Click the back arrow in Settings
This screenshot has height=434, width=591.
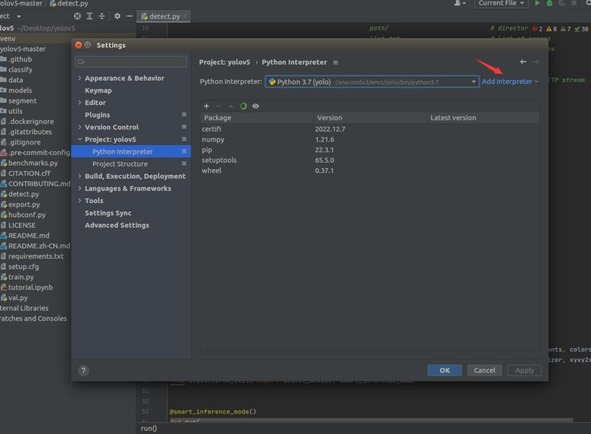click(x=523, y=61)
